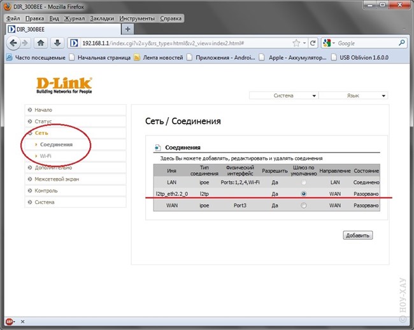Go back with the Firefox back arrow
The image size is (414, 330).
(x=13, y=43)
